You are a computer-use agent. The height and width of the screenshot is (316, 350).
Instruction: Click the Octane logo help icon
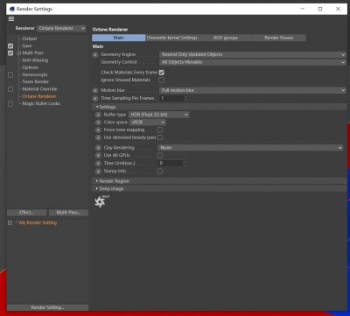click(100, 201)
